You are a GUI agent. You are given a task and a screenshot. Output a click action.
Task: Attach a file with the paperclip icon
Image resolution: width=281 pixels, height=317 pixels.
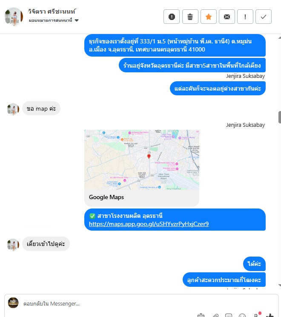click(215, 315)
